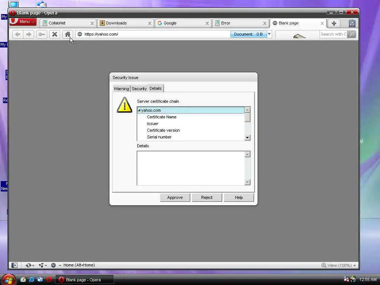Close the CollabNet tab
Image resolution: width=380 pixels, height=285 pixels.
(92, 23)
